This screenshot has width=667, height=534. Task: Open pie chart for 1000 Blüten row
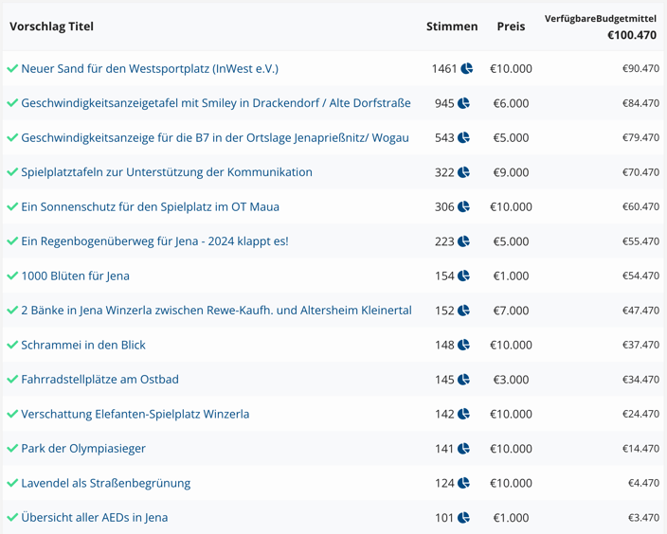pos(464,276)
